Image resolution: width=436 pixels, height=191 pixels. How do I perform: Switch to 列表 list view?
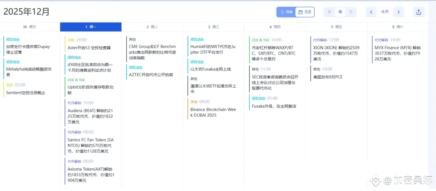pyautogui.click(x=286, y=12)
